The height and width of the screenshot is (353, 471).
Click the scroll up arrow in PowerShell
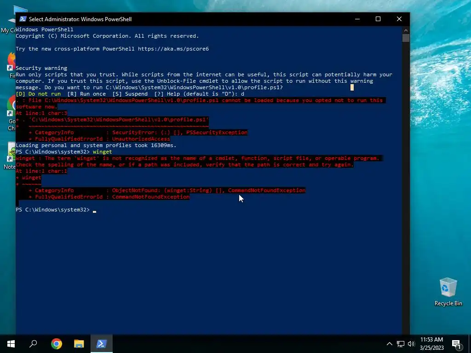pos(406,30)
